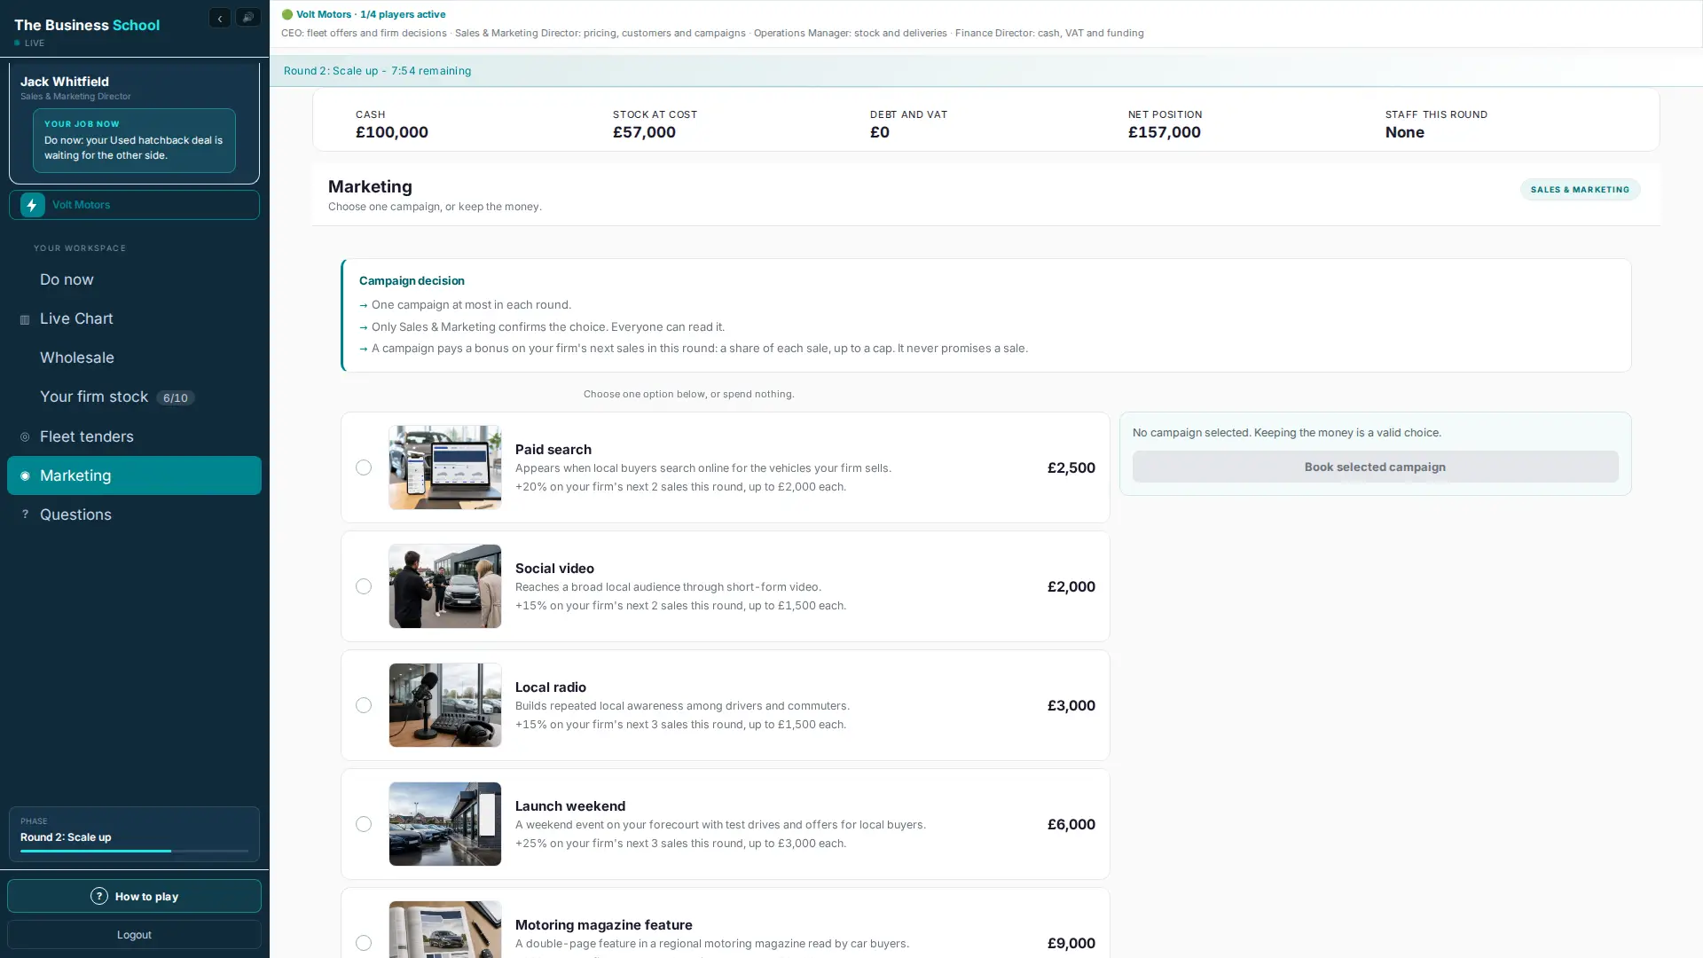Click the Local radio microphone thumbnail
This screenshot has width=1703, height=958.
coord(445,705)
